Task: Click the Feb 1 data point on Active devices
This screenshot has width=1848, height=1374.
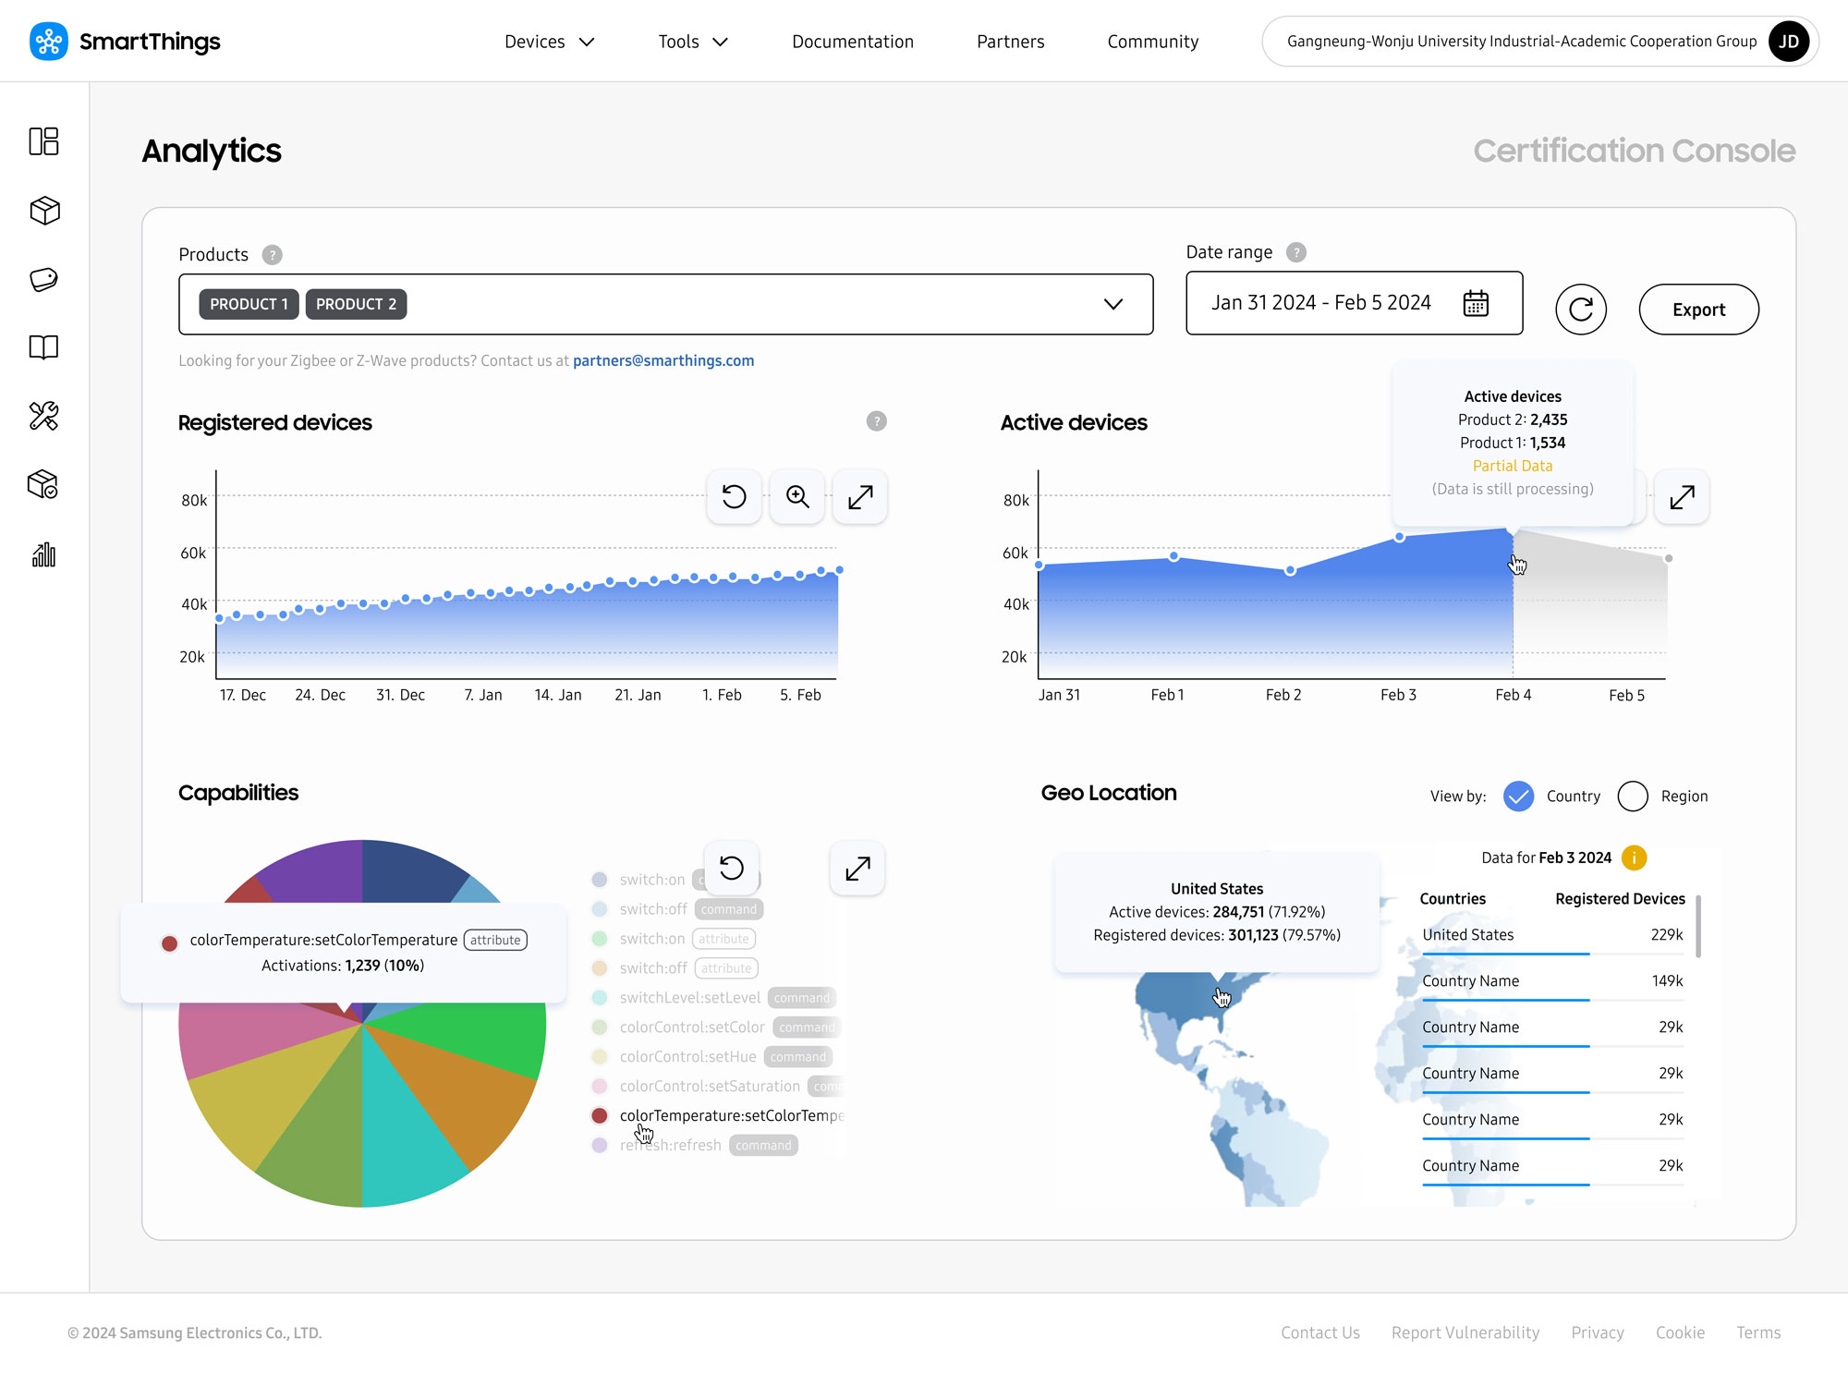Action: click(x=1173, y=556)
